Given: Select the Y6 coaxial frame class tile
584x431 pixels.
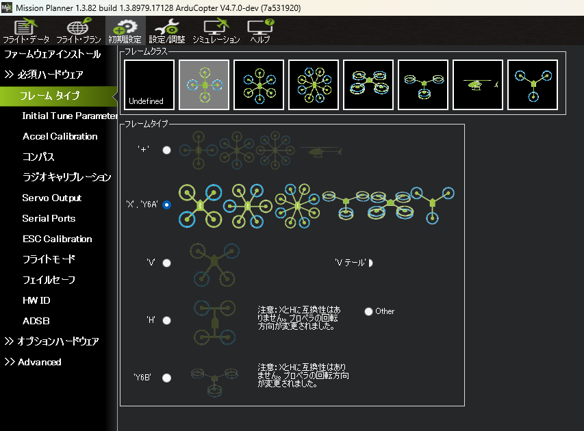Looking at the screenshot, I should click(x=423, y=85).
